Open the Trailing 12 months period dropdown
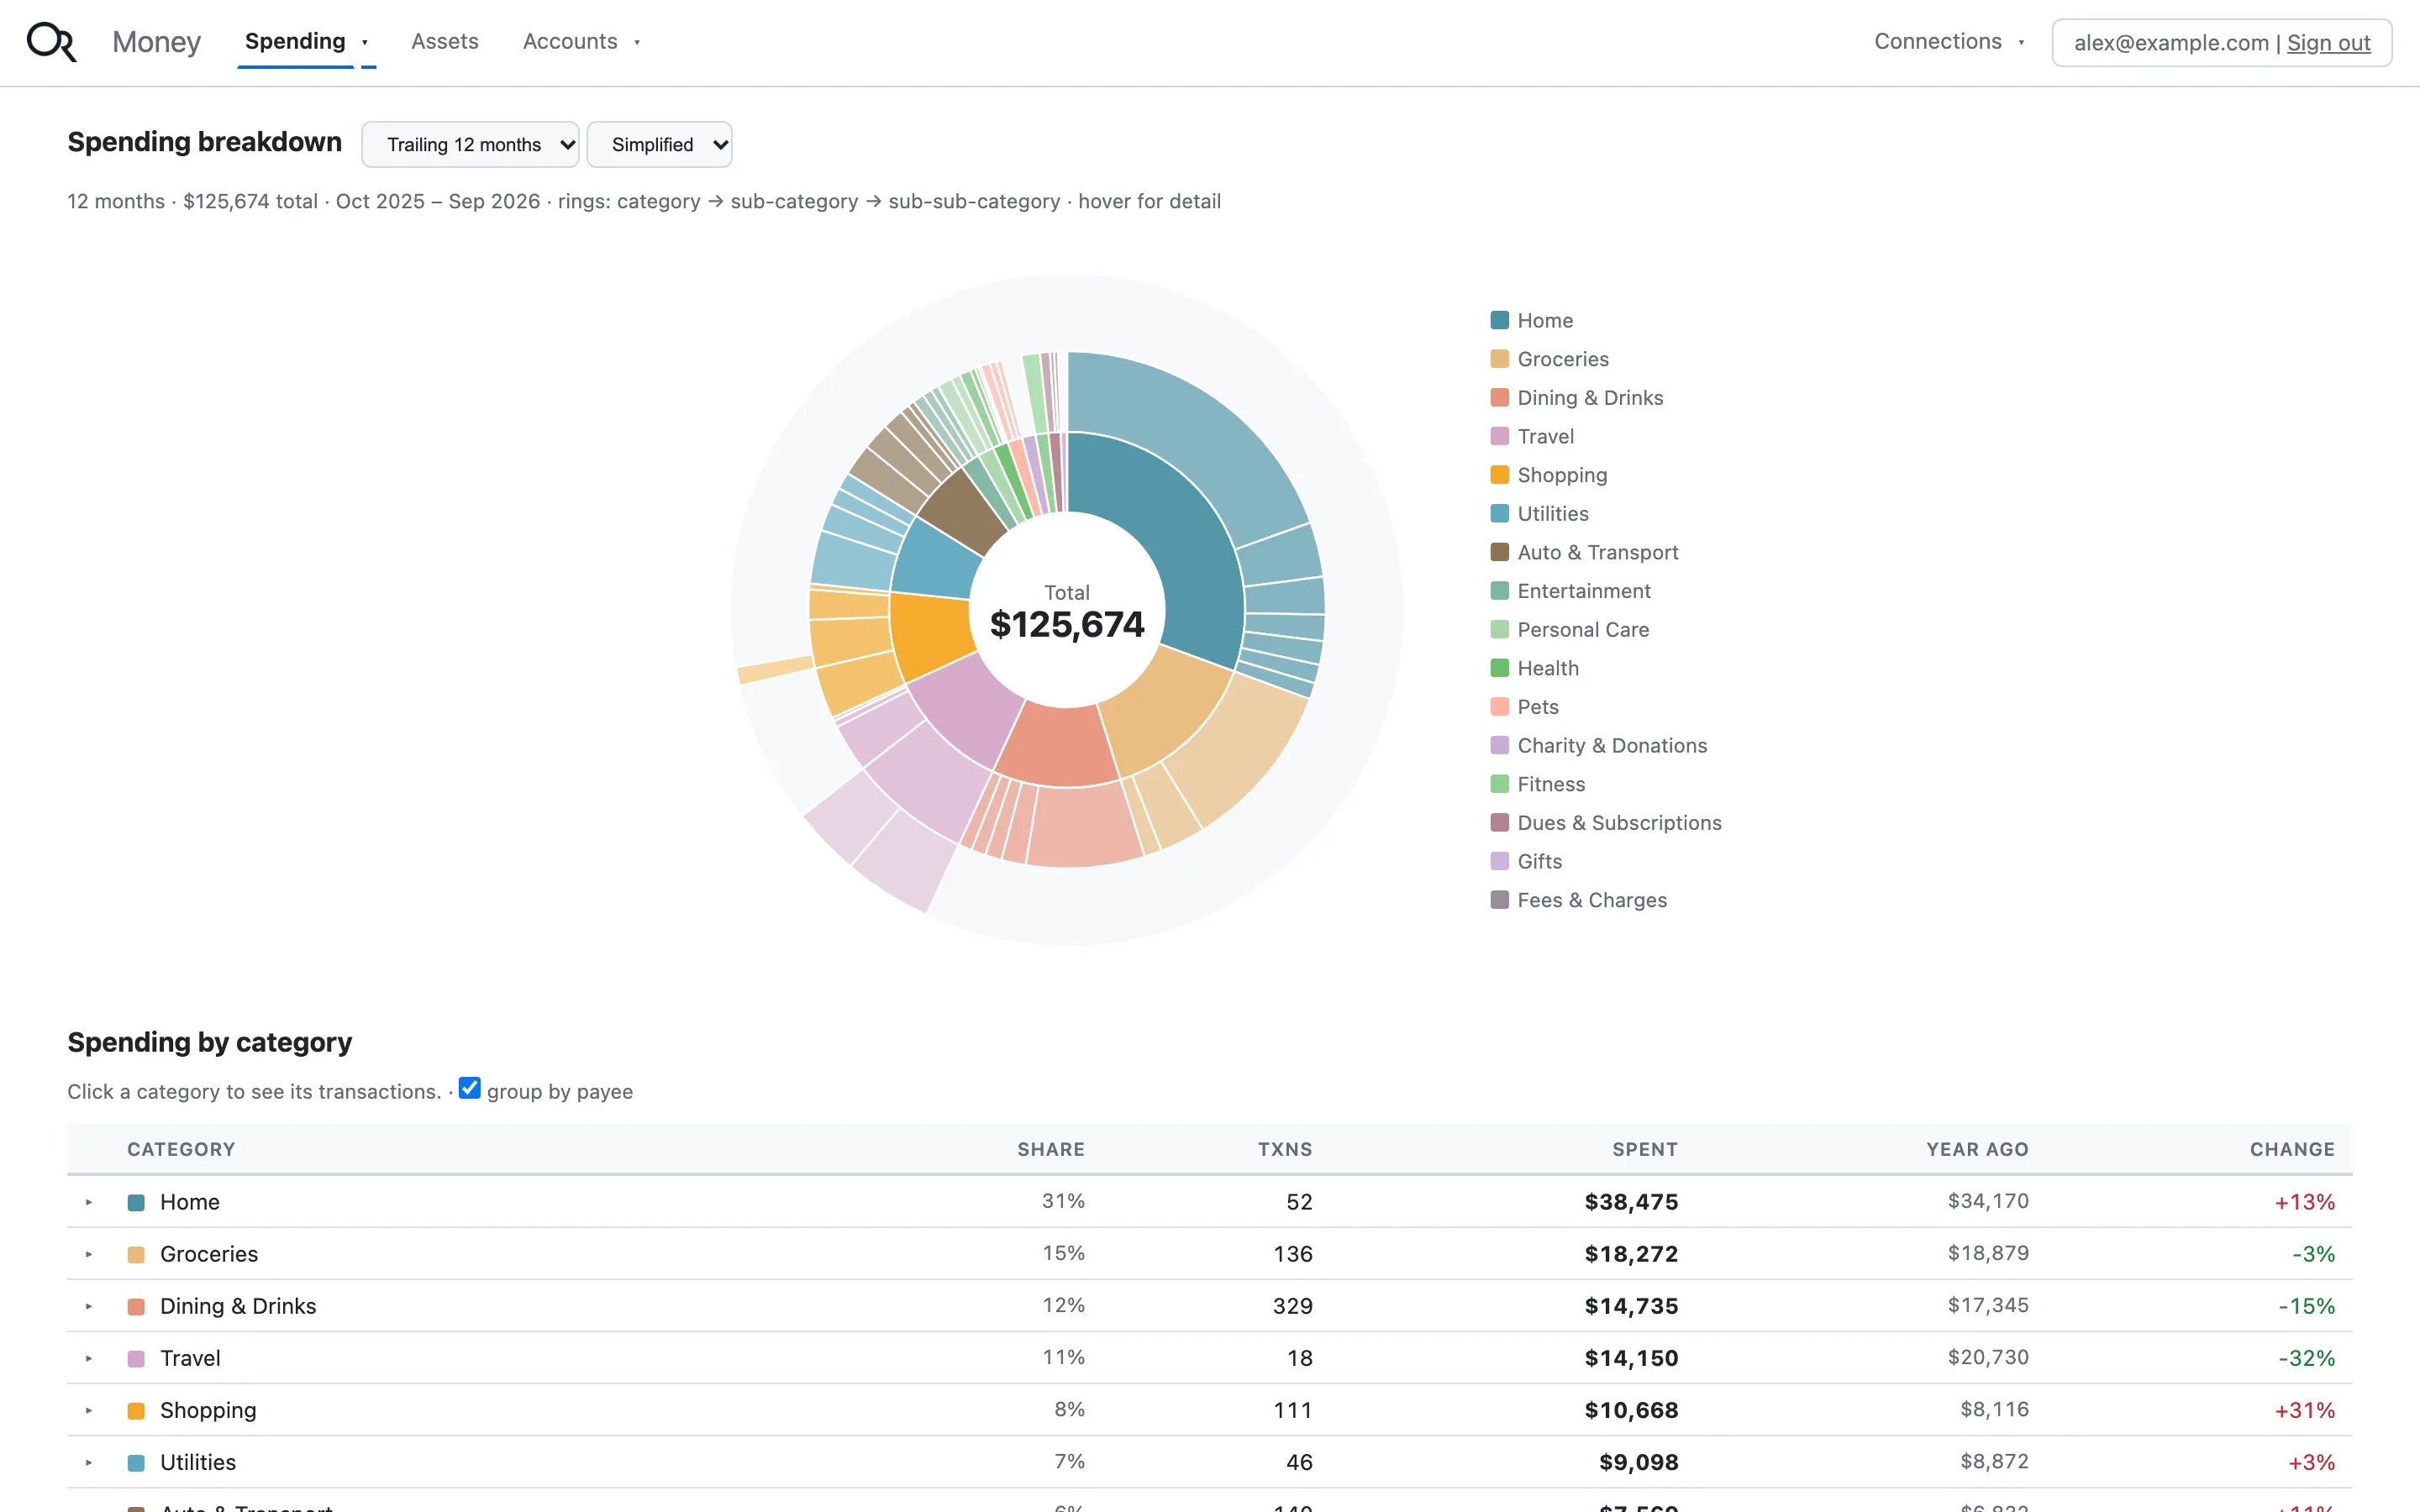Screen dimensions: 2420x1512 [470, 145]
